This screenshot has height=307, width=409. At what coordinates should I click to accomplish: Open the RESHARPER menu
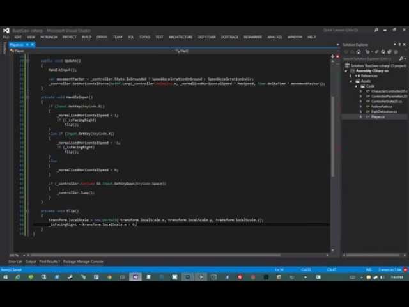(x=253, y=37)
